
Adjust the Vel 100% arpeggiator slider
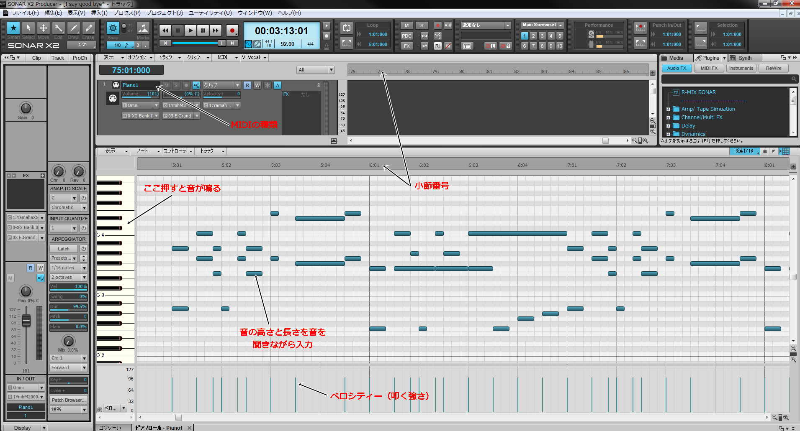click(68, 287)
